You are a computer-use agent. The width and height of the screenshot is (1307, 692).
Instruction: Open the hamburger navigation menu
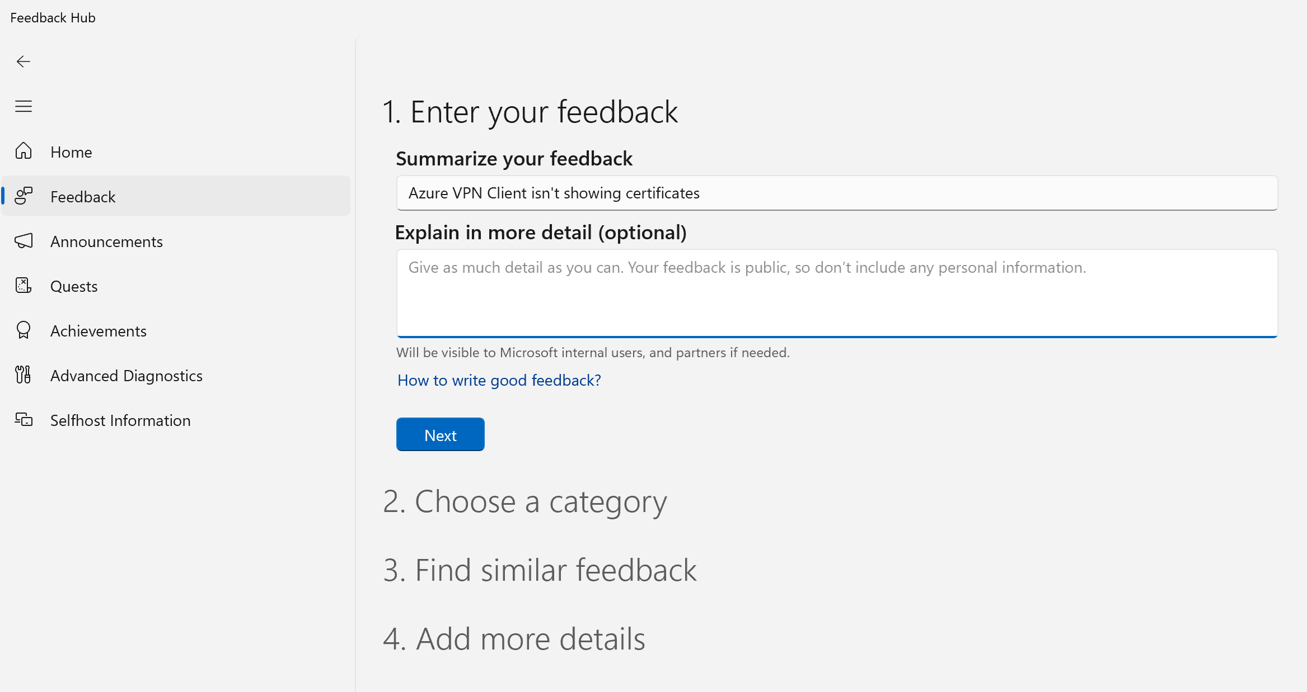[x=24, y=106]
